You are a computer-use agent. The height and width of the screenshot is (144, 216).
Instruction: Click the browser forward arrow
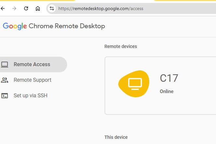(14, 9)
